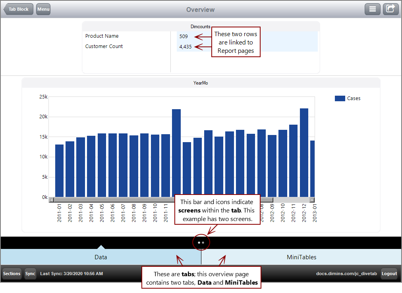
Task: Select the tallest bar for 2012-12
Action: 304,151
